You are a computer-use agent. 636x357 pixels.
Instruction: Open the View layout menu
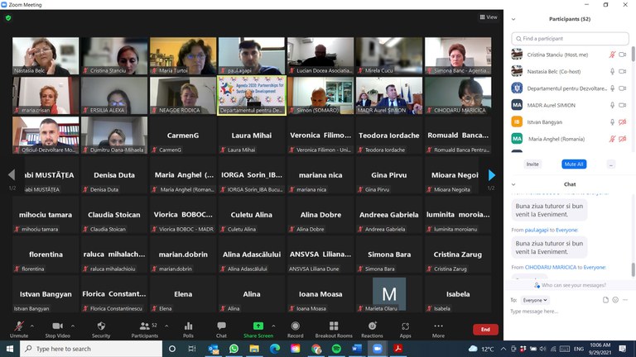coord(489,17)
